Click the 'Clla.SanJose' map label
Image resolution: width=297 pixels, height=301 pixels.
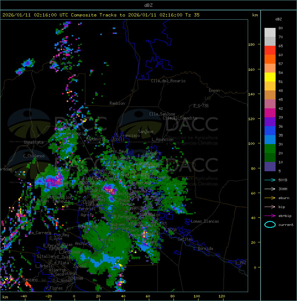(162, 114)
